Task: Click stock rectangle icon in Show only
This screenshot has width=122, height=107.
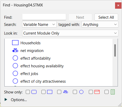Action: [x=50, y=92]
